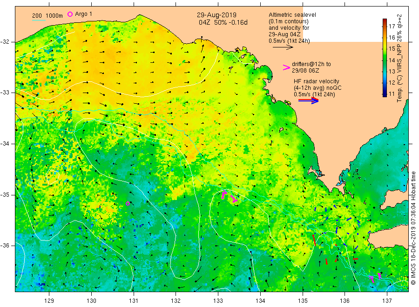Click the 132 longitude axis label
The height and width of the screenshot is (307, 419).
pos(176,301)
